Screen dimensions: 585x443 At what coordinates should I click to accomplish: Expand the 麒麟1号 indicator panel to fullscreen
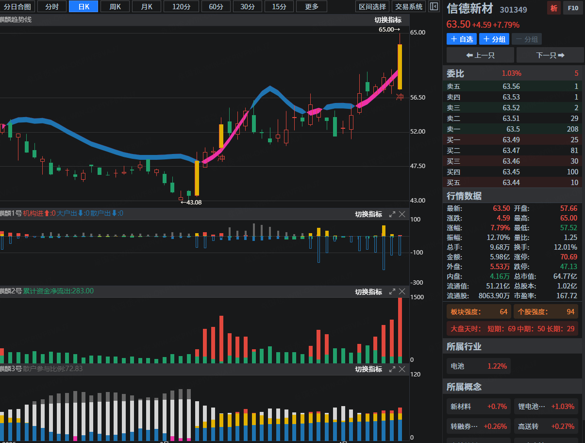tap(392, 214)
